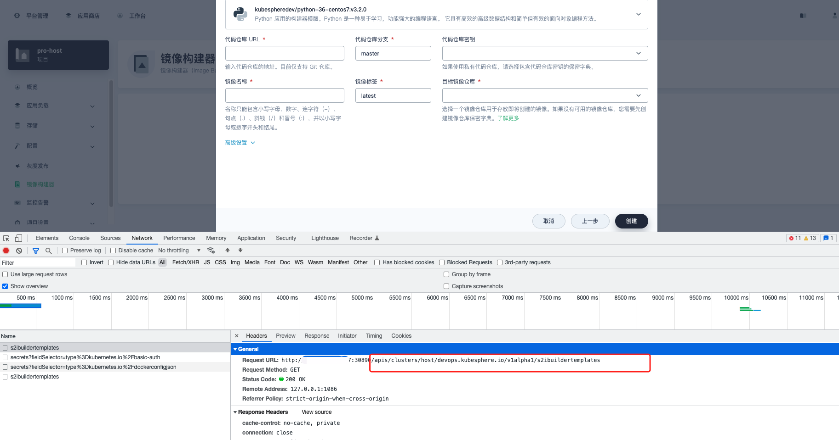This screenshot has width=839, height=440.
Task: Open the Timing tab of request
Action: click(374, 336)
